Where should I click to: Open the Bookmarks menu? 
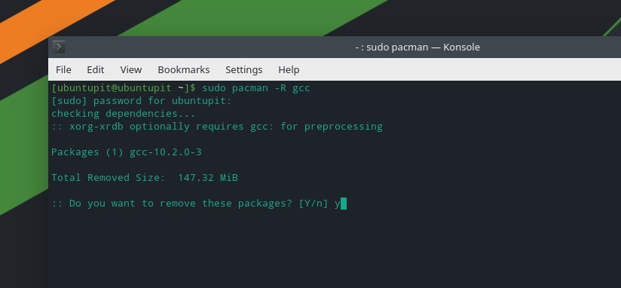pos(184,69)
